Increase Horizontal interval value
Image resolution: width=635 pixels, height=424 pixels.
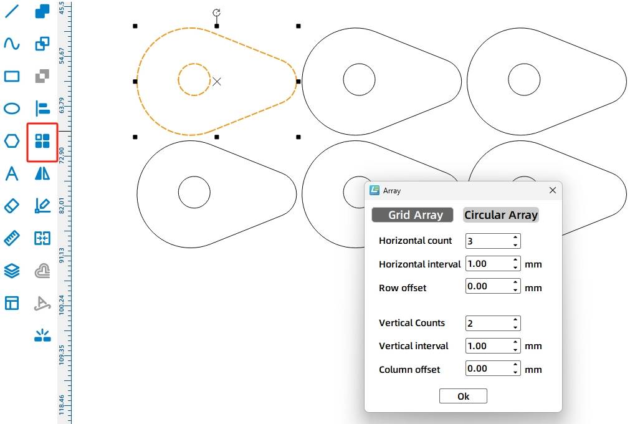pos(515,261)
